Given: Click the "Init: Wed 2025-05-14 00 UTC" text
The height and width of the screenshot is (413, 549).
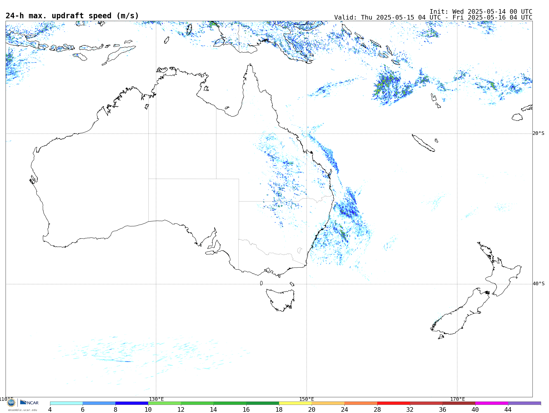Looking at the screenshot, I should click(x=481, y=12).
